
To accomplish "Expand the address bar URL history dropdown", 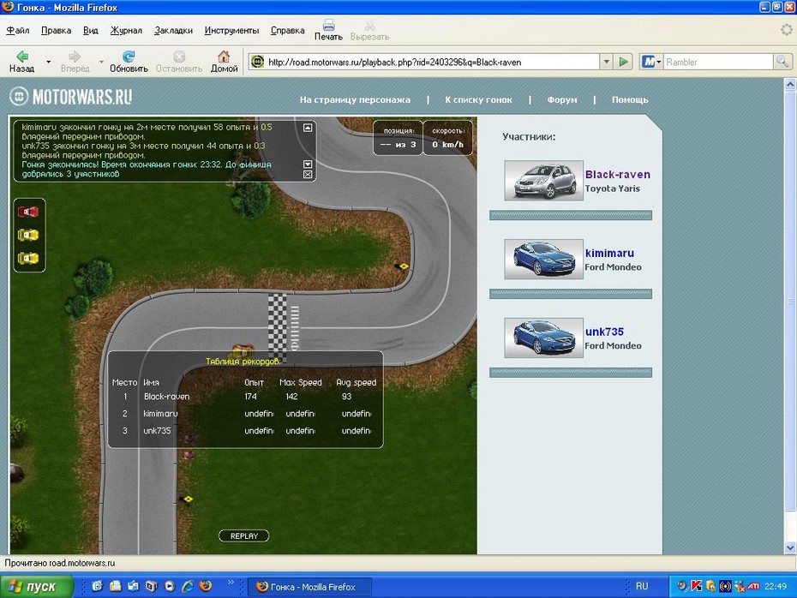I will click(607, 62).
